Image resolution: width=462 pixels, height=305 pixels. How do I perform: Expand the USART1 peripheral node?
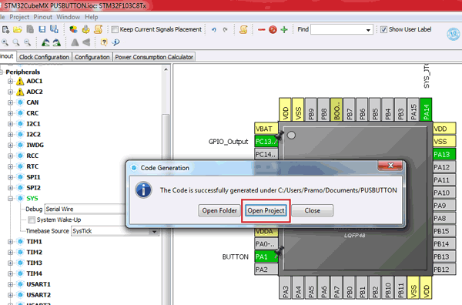click(10, 284)
